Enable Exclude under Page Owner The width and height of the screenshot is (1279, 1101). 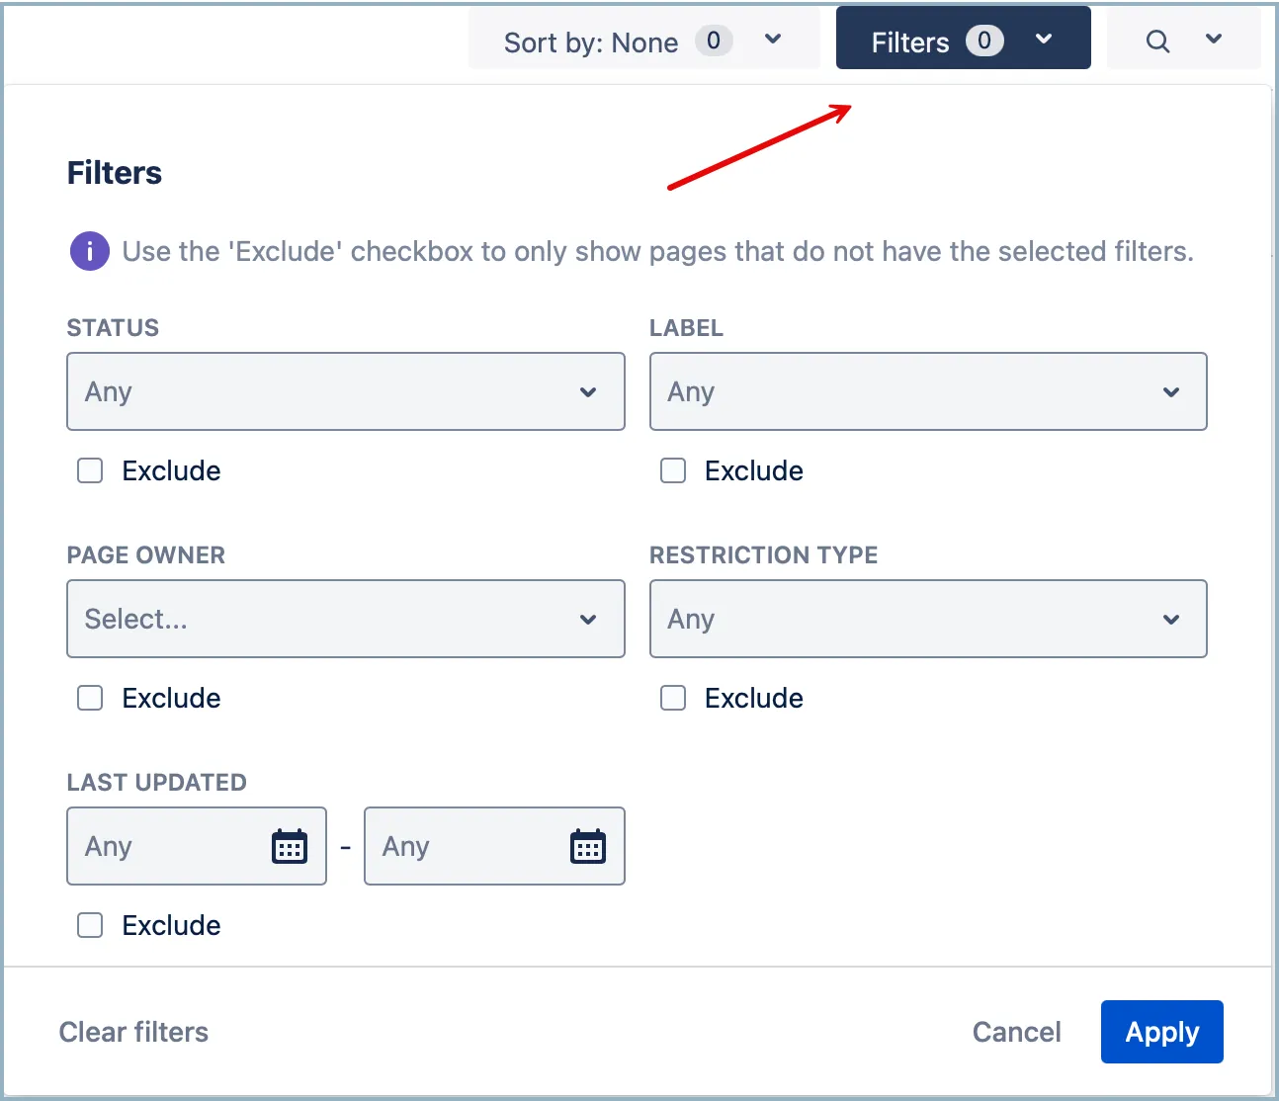90,698
